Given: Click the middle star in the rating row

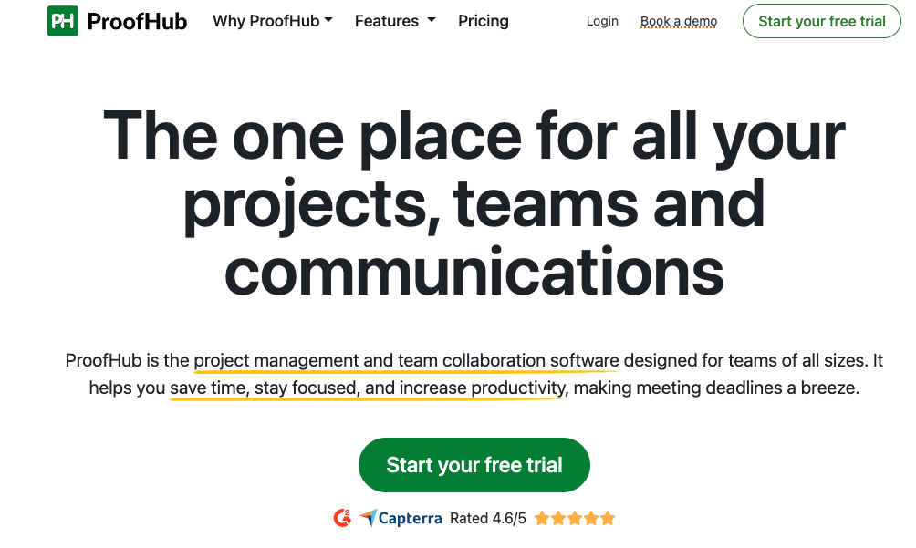Looking at the screenshot, I should click(x=575, y=517).
